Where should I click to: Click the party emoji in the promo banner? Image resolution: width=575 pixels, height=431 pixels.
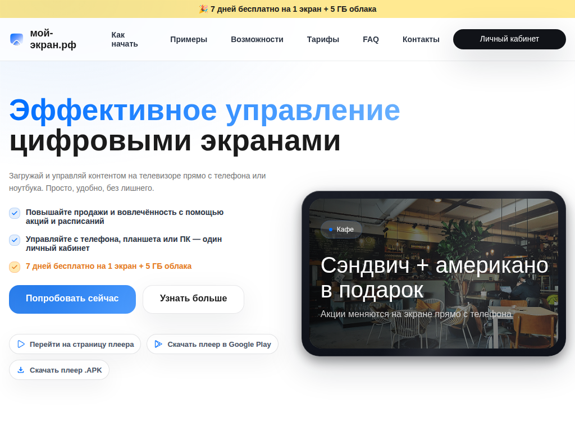click(203, 9)
